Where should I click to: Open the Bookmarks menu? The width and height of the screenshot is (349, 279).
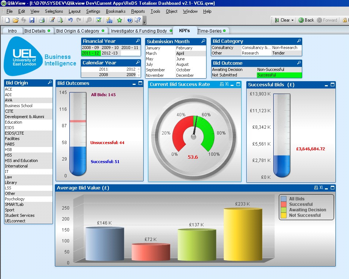click(x=115, y=11)
